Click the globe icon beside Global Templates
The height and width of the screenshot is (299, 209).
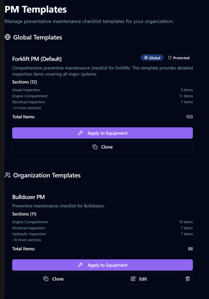[x=8, y=37]
